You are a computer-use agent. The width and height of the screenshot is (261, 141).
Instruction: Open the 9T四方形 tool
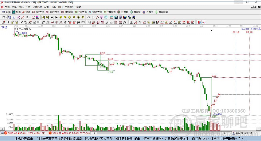(x=95, y=12)
